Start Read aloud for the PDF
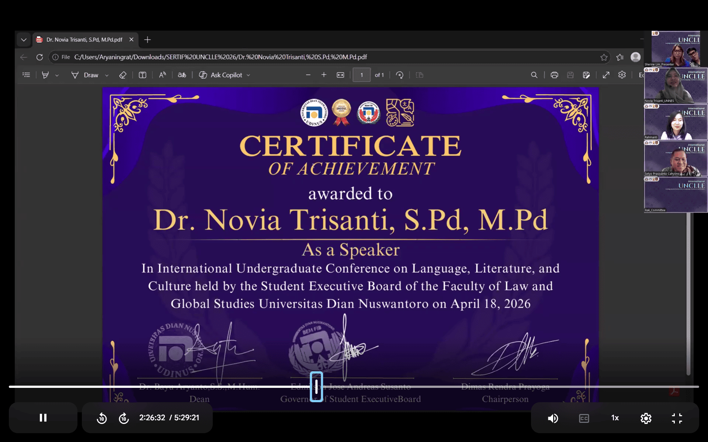Image resolution: width=708 pixels, height=442 pixels. click(x=162, y=75)
